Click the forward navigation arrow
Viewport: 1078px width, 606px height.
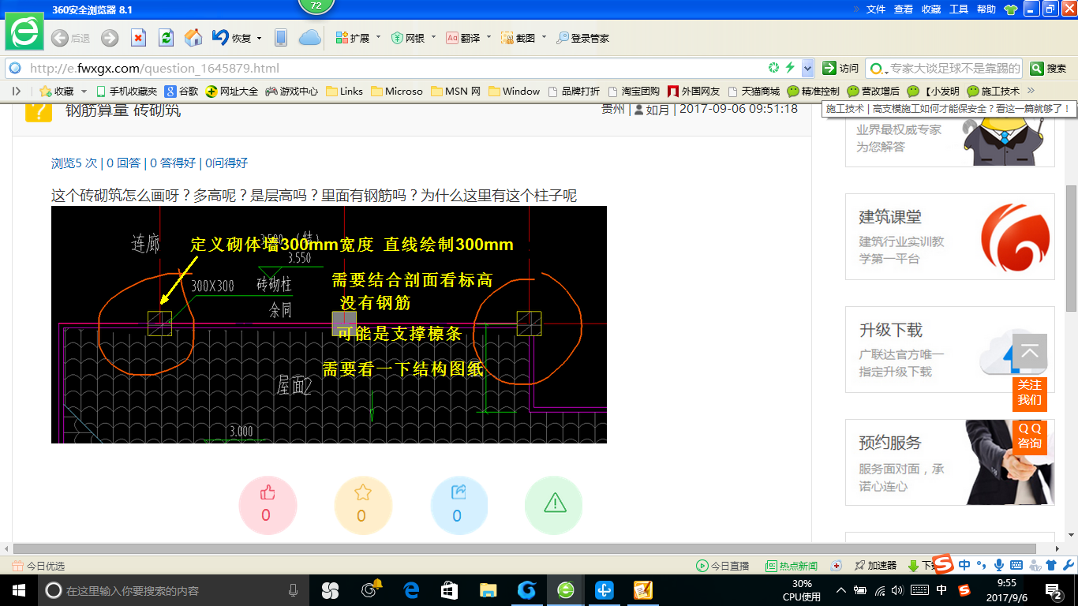(110, 38)
